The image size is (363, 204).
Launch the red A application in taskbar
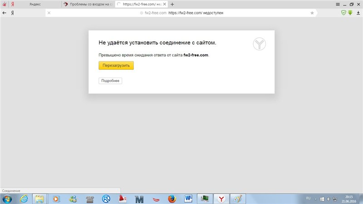click(123, 199)
